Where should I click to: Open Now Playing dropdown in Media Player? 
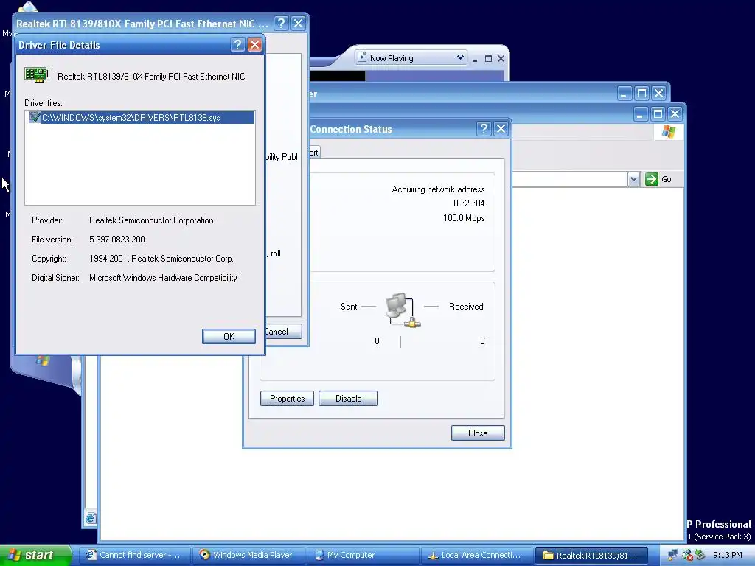tap(460, 57)
